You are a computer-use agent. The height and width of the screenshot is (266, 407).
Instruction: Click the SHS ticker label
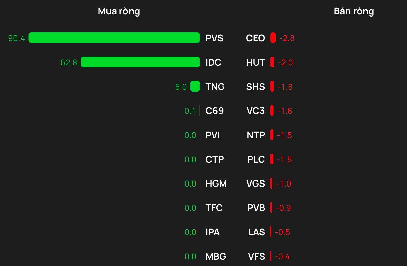coord(255,87)
